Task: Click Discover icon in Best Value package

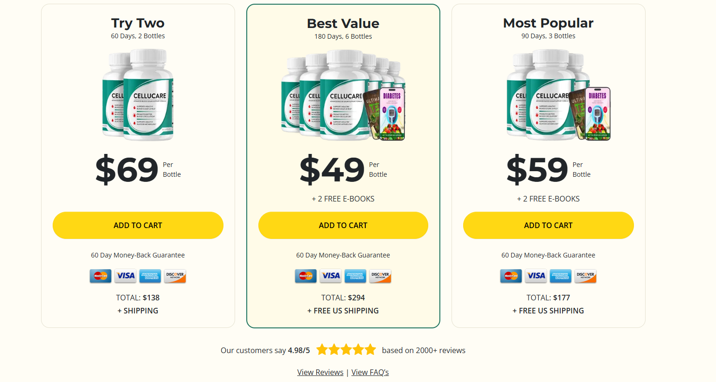Action: (380, 276)
